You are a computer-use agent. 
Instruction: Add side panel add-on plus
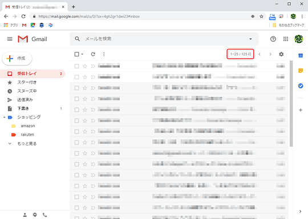301,110
